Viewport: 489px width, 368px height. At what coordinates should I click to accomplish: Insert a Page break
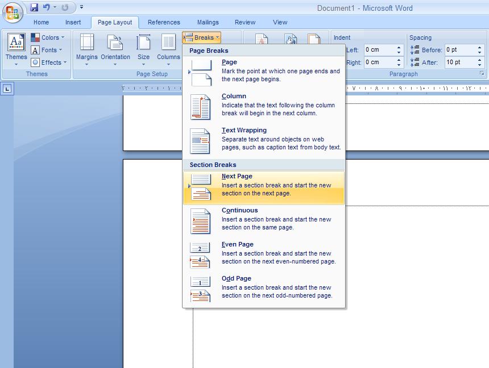(264, 73)
